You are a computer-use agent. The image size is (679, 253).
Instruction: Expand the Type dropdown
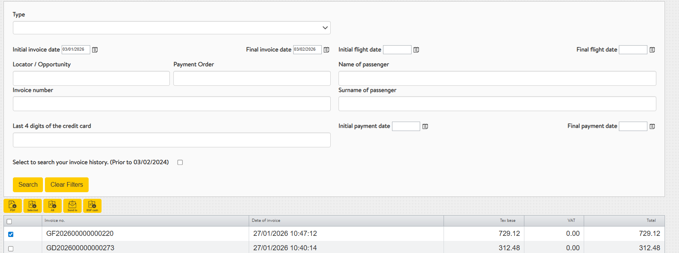pyautogui.click(x=171, y=28)
